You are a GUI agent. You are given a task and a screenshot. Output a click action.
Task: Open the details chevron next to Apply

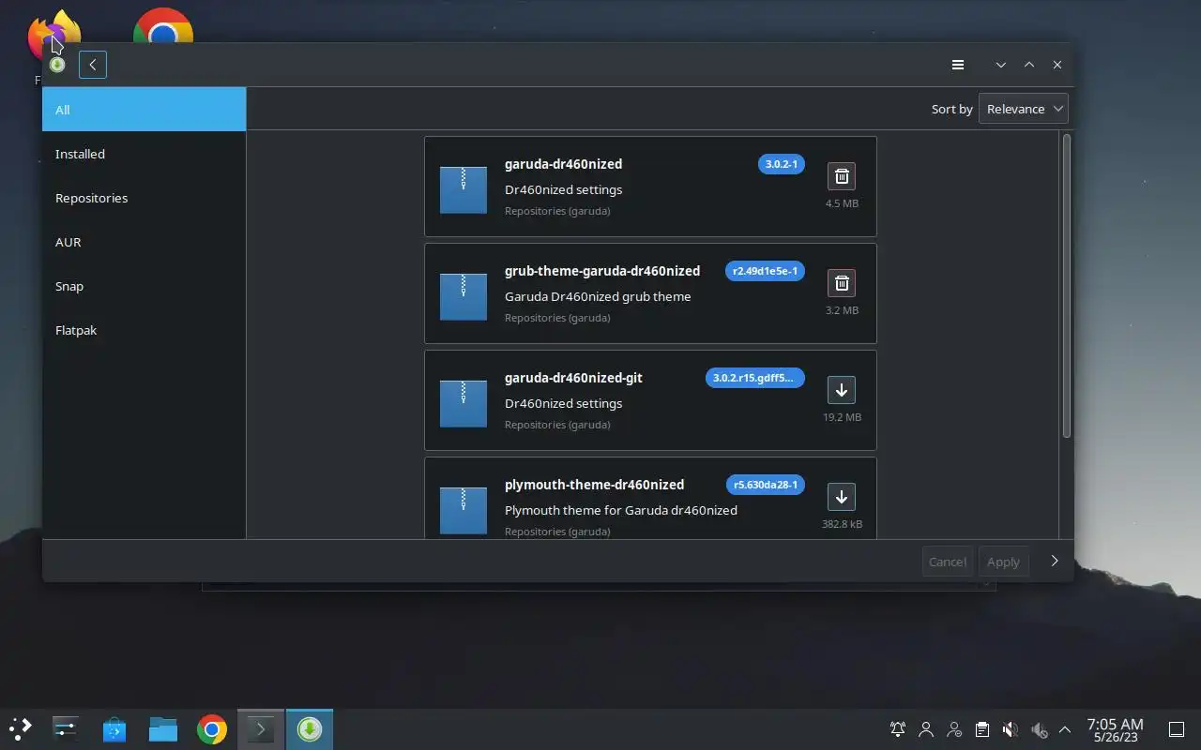coord(1055,561)
